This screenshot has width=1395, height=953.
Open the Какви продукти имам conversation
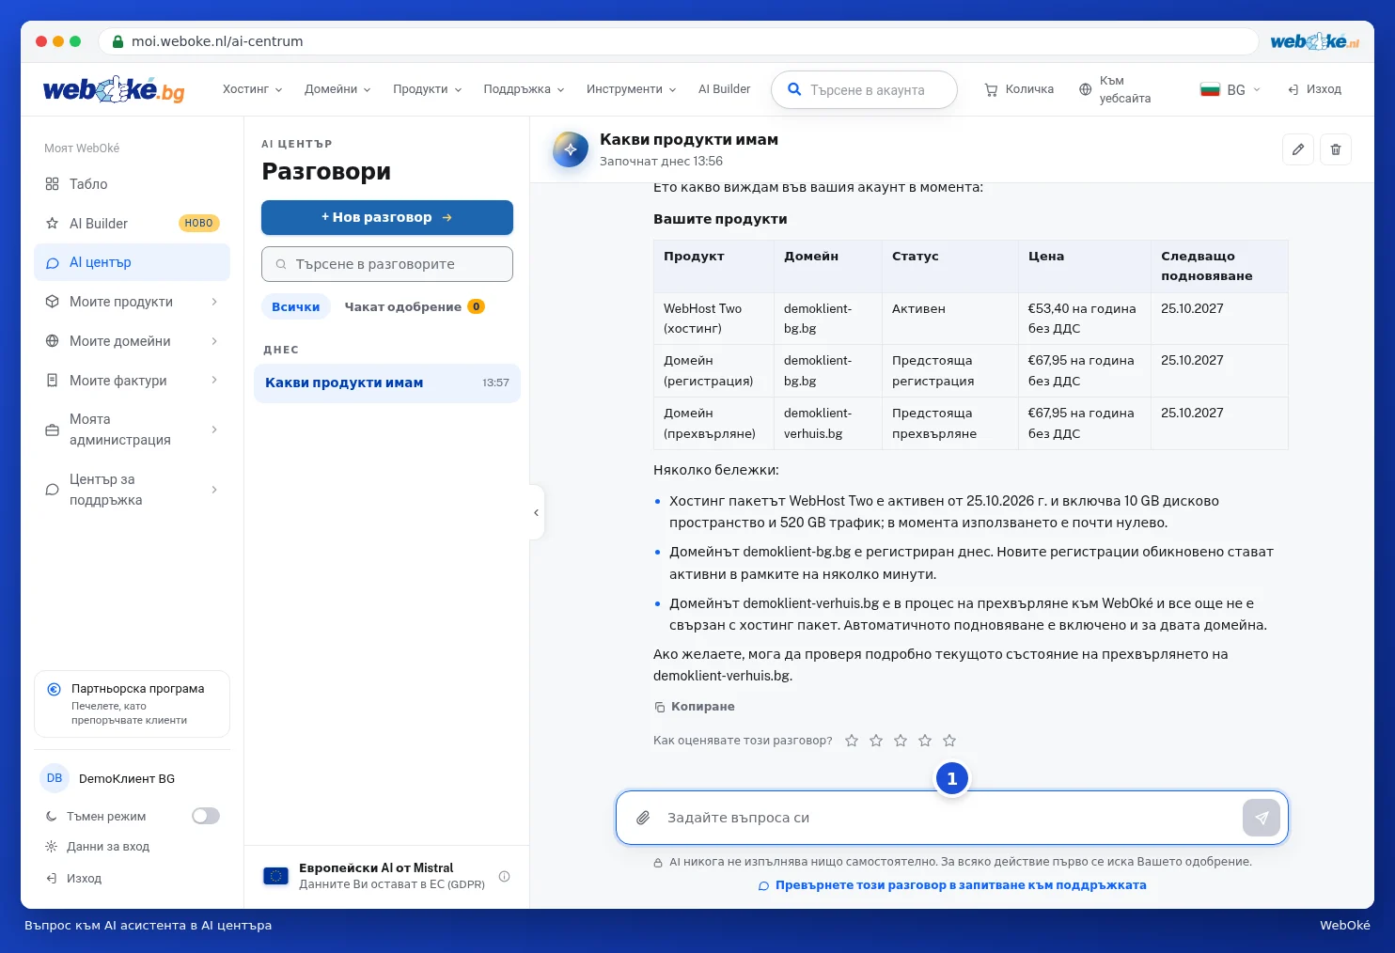pos(387,383)
